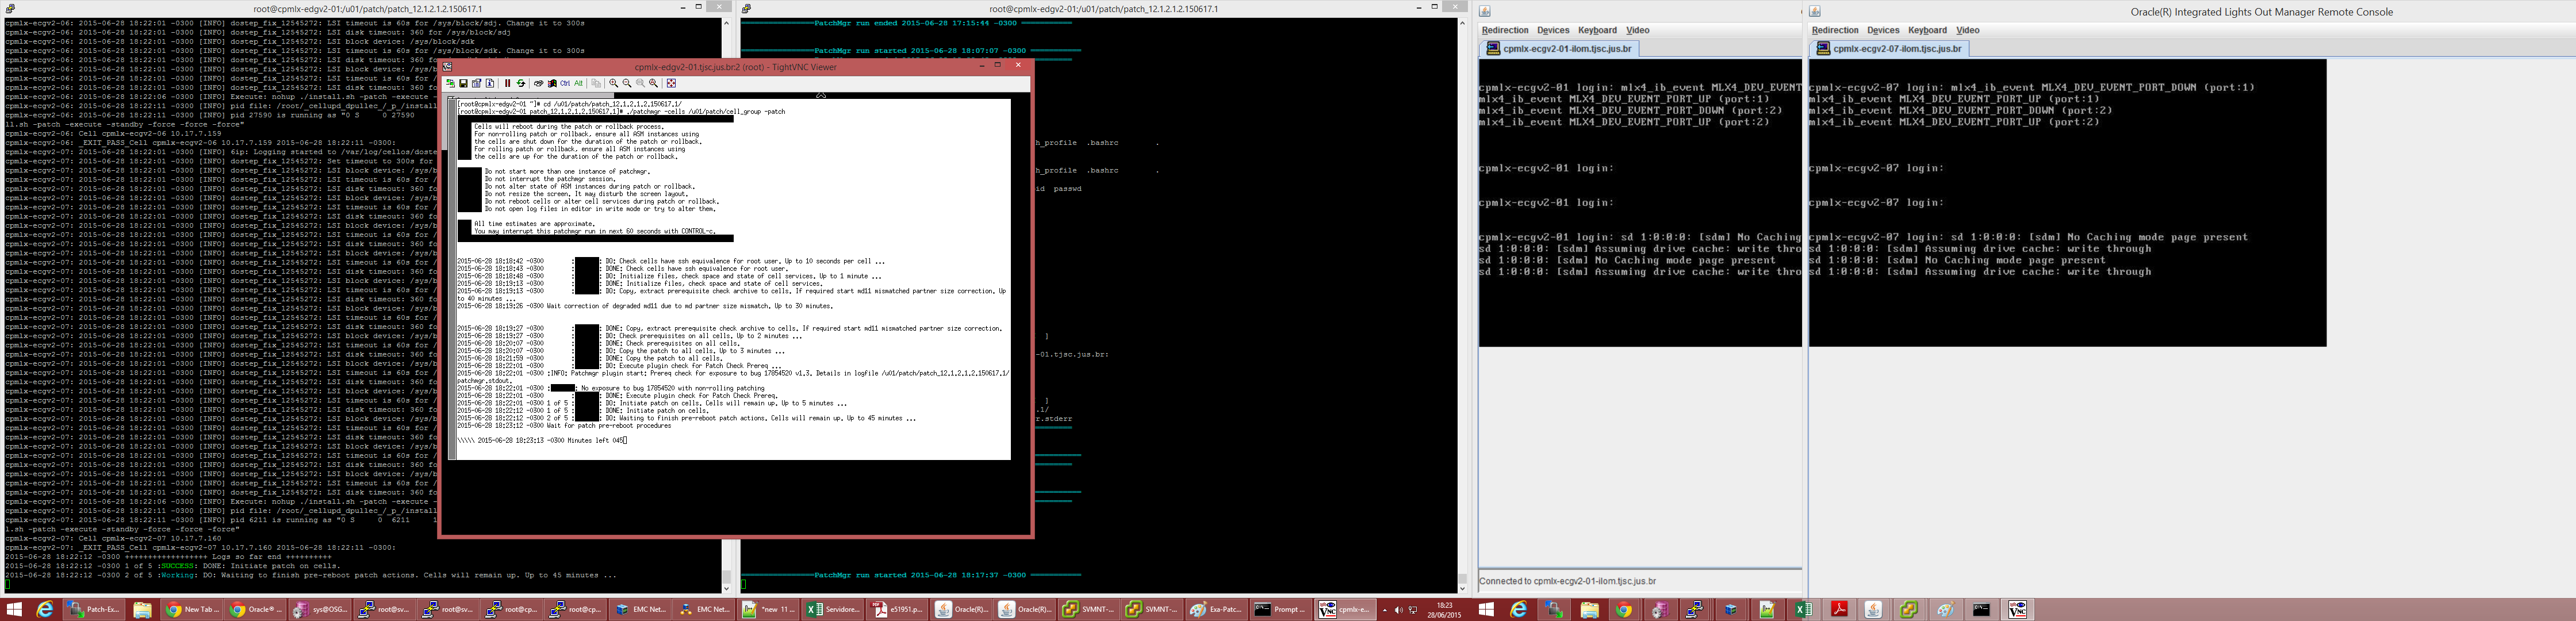Show connection info in TightVNC toolbar
The image size is (2576, 621).
(x=490, y=83)
